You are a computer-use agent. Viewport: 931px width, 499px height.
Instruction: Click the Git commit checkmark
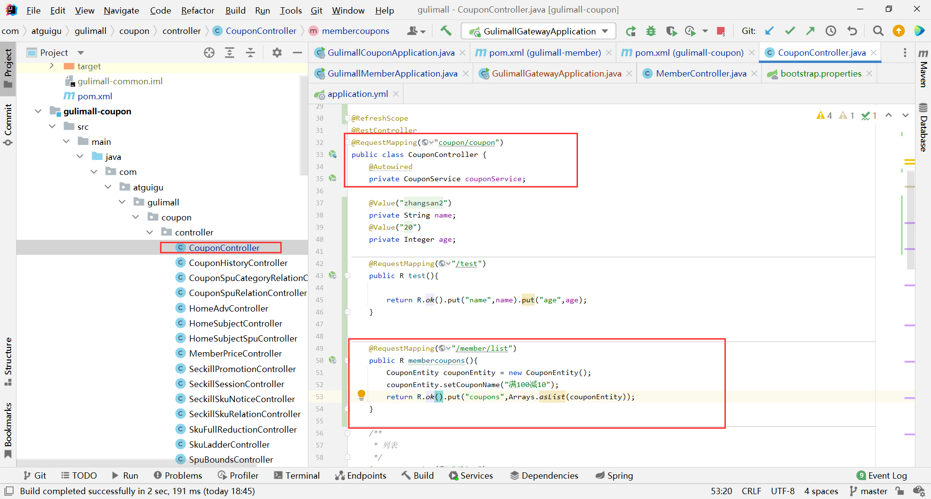click(x=790, y=31)
